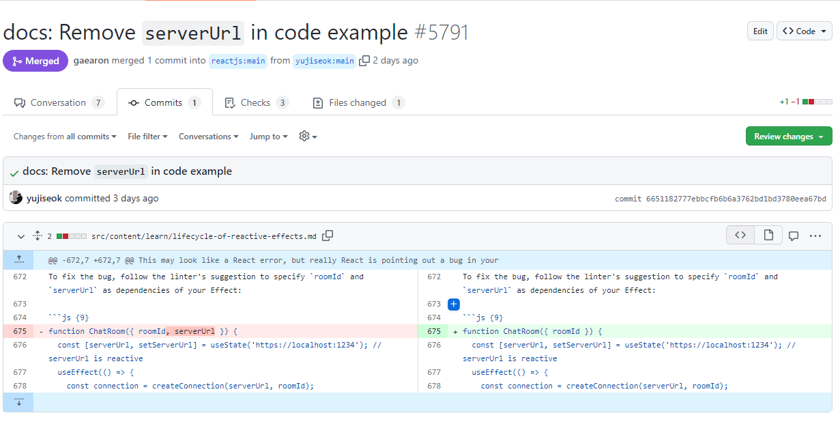The width and height of the screenshot is (840, 424).
Task: Click left line number 678
Action: pos(19,386)
